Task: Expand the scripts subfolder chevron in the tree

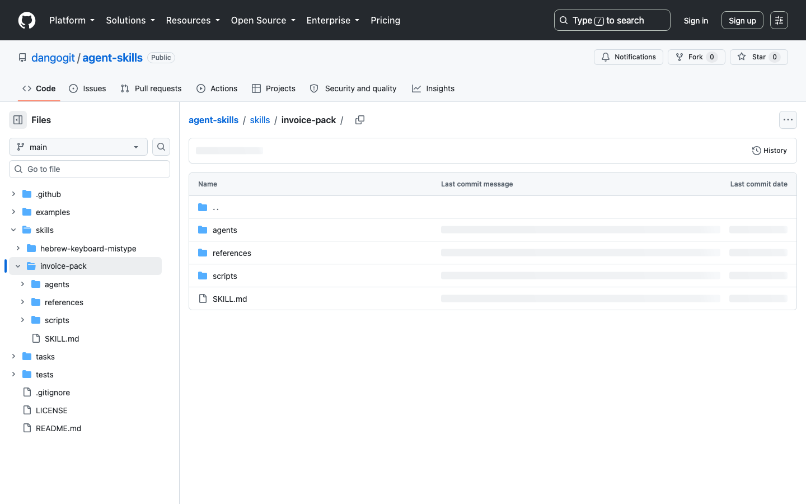Action: [x=22, y=320]
